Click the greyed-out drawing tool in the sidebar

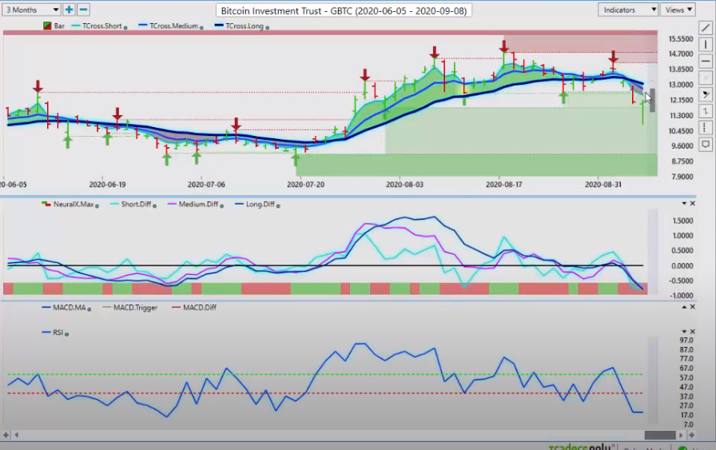pyautogui.click(x=706, y=78)
